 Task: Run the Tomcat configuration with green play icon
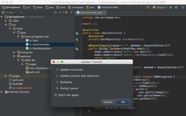point(171,7)
